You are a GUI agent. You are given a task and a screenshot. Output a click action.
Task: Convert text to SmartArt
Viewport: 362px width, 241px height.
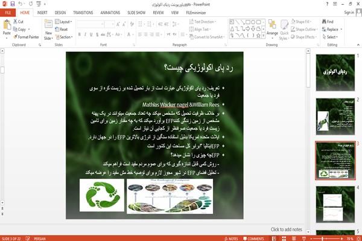(207, 37)
